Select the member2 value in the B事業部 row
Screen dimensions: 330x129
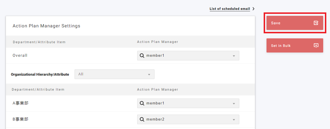(155, 119)
